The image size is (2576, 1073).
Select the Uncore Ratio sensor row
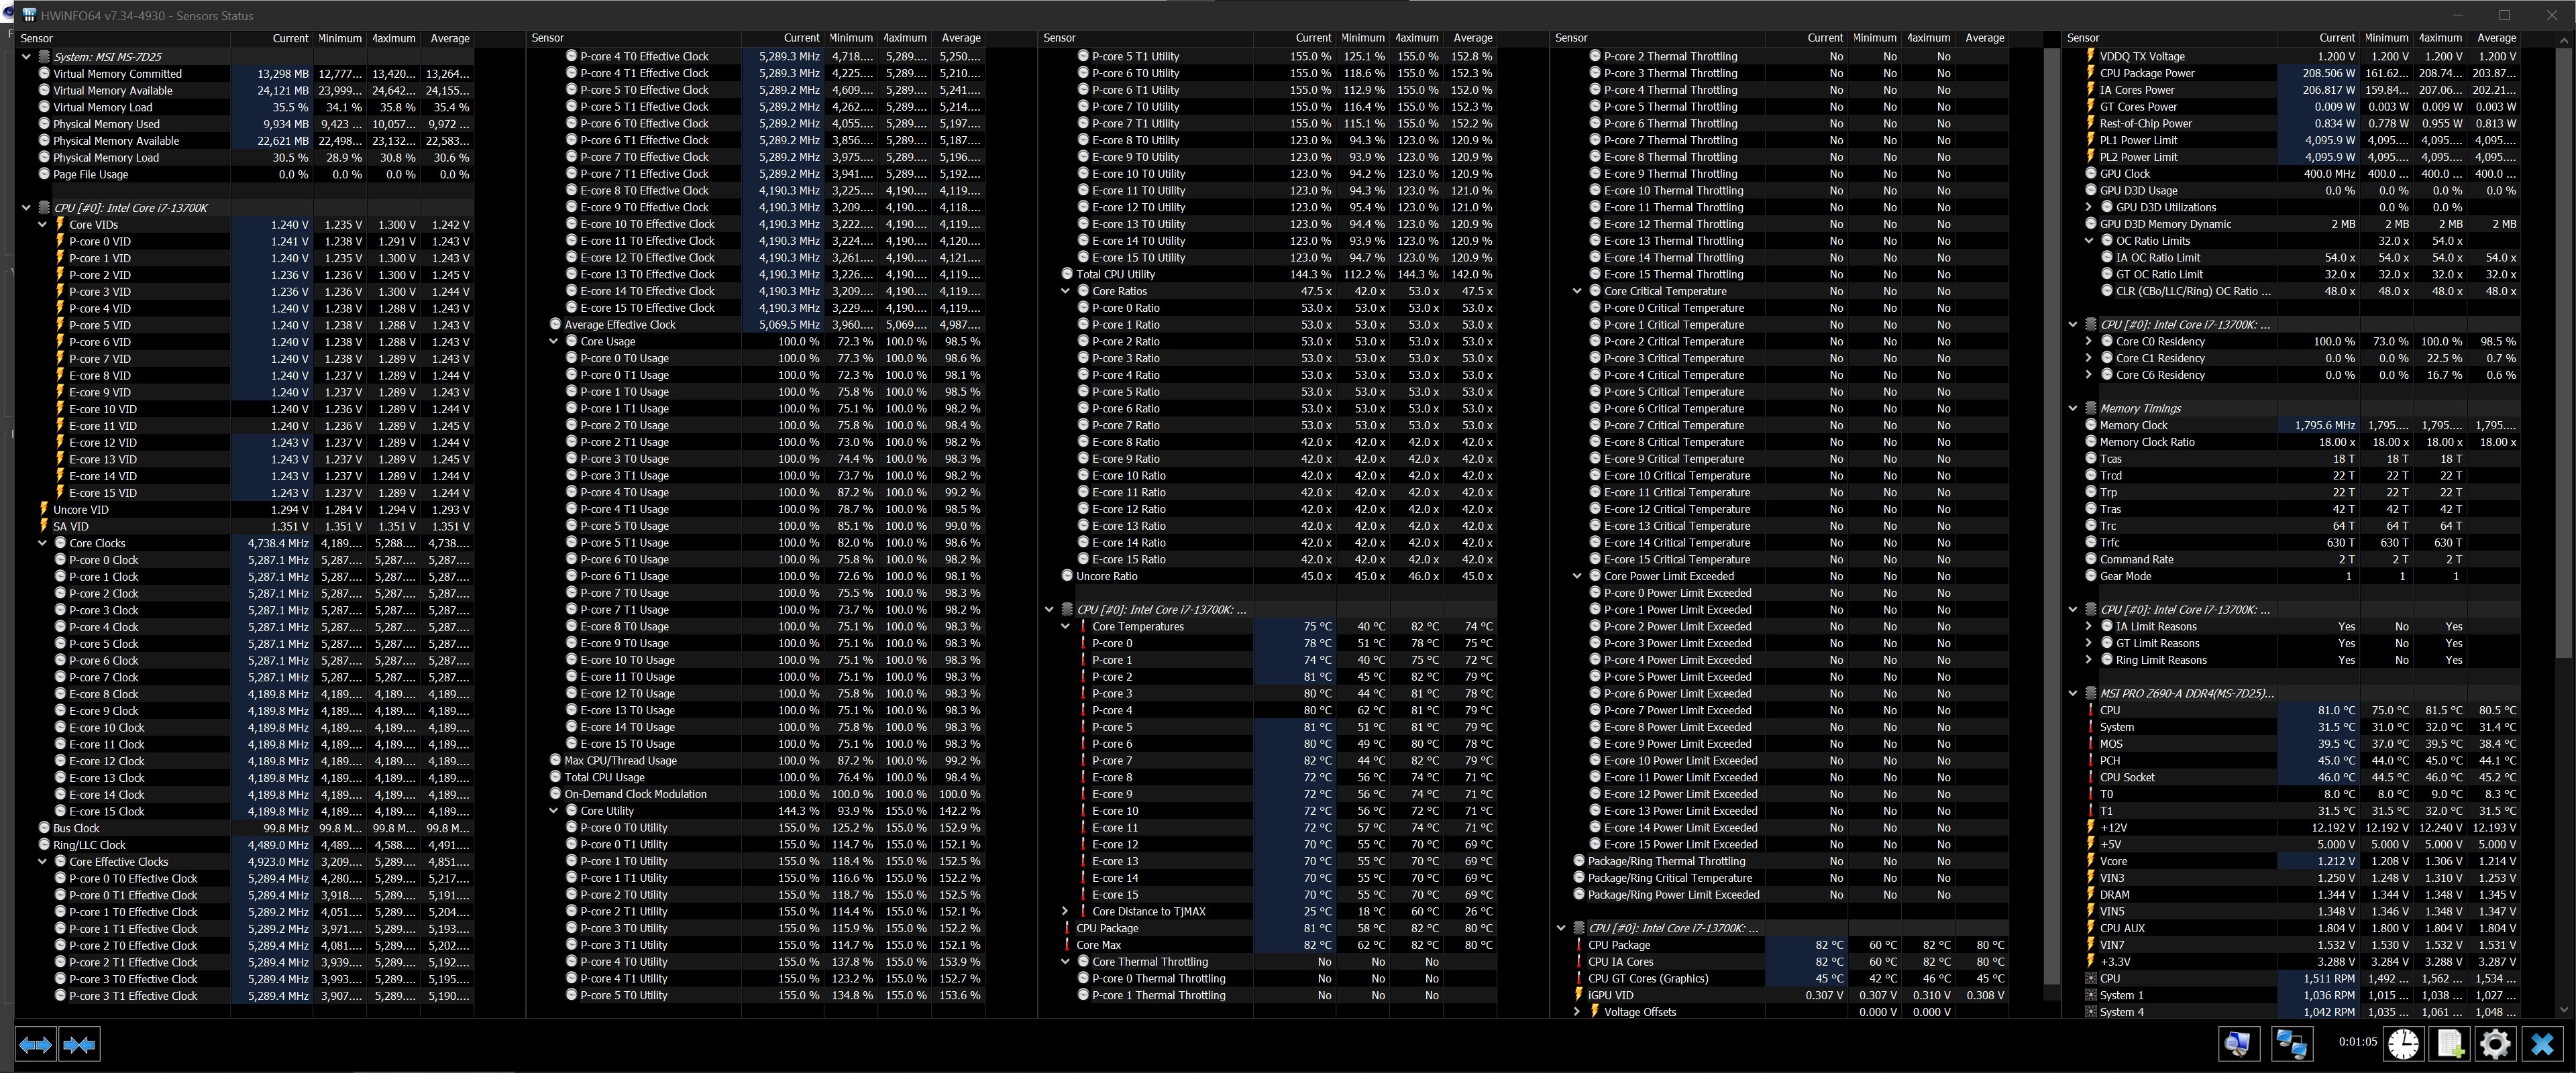1106,576
